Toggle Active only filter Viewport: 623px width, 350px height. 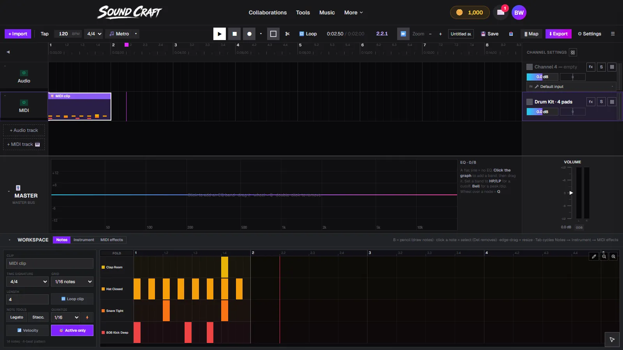(72, 331)
